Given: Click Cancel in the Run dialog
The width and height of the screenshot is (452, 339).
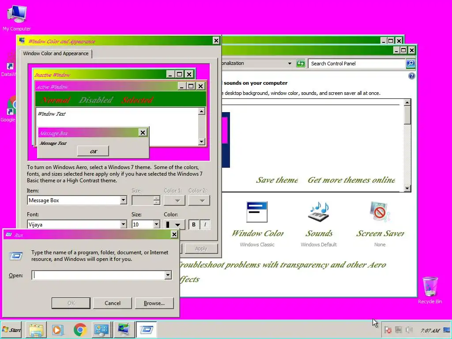Looking at the screenshot, I should click(113, 303).
